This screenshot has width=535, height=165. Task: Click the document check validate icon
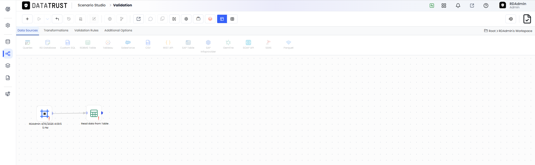point(527,19)
